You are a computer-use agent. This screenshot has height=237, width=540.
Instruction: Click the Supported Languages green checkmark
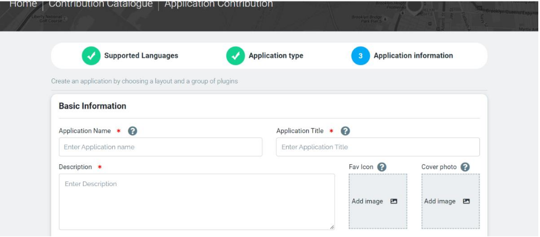(x=91, y=56)
